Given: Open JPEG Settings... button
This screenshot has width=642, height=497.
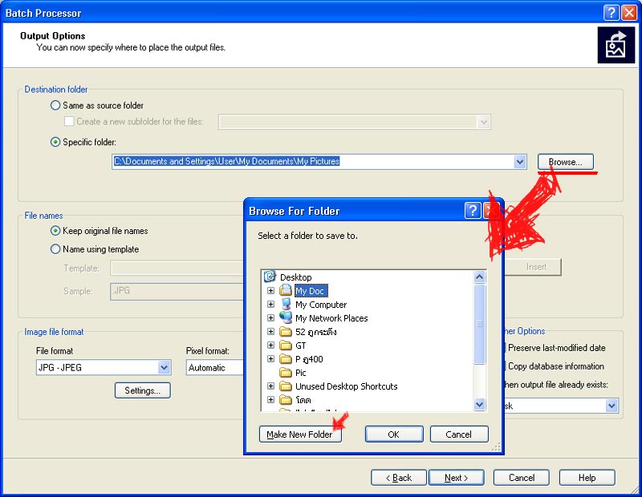Looking at the screenshot, I should 143,390.
